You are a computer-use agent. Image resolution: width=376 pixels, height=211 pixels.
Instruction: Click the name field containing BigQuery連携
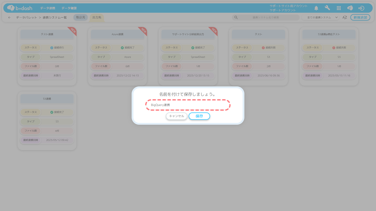[x=188, y=105]
